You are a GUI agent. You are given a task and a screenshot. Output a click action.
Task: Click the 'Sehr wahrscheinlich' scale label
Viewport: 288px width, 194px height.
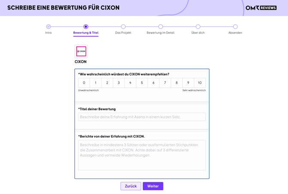pos(194,90)
